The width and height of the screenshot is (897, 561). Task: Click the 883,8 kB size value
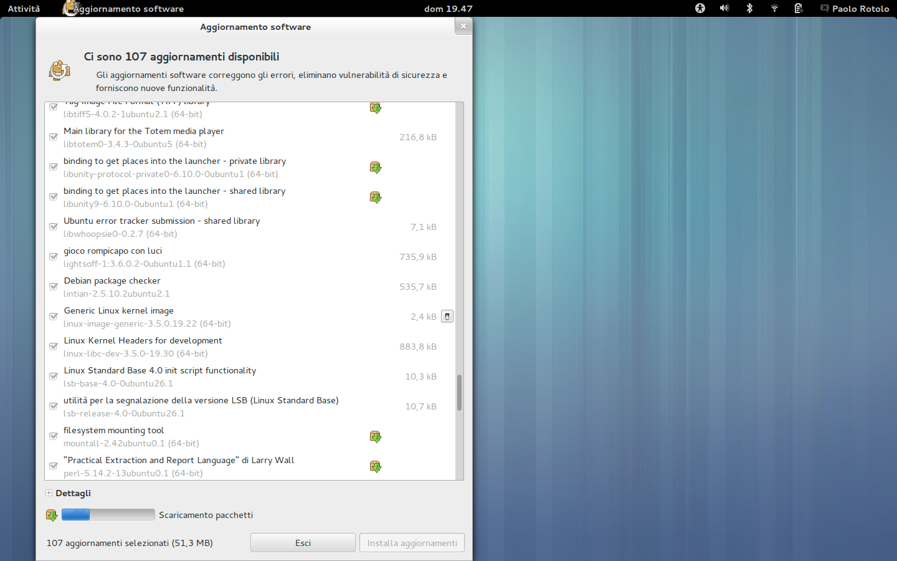pos(418,347)
